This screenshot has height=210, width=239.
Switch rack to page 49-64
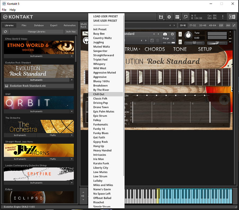point(212,25)
